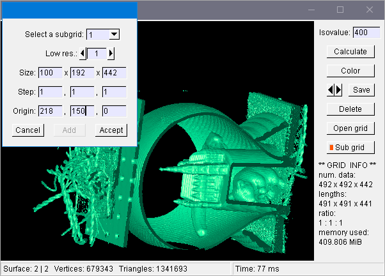Go to next surface with right arrow
The width and height of the screenshot is (385, 276).
pos(339,90)
